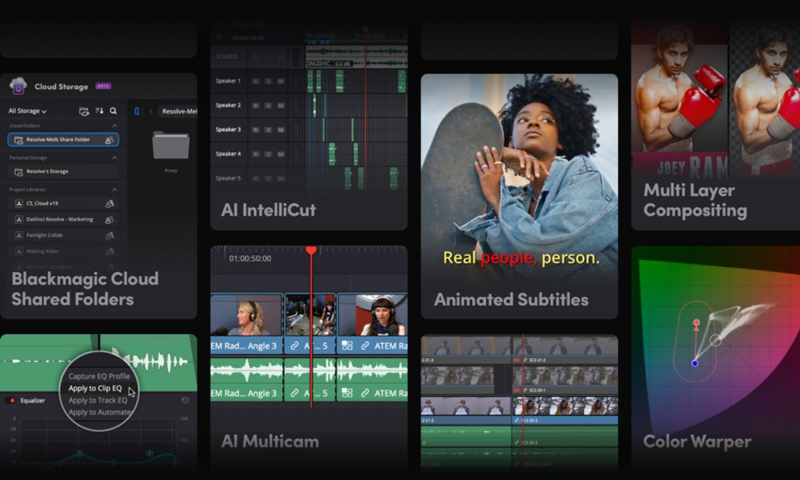This screenshot has width=800, height=480.
Task: Solo the Speaker 3 track
Action: 268,130
